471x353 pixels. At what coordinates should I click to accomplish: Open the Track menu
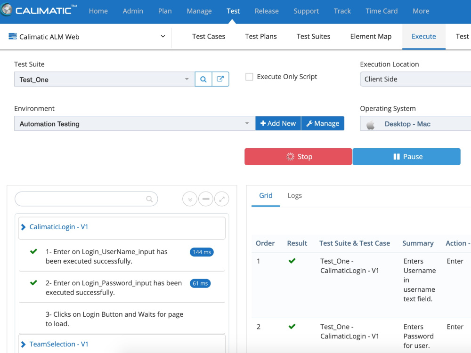[x=342, y=11]
